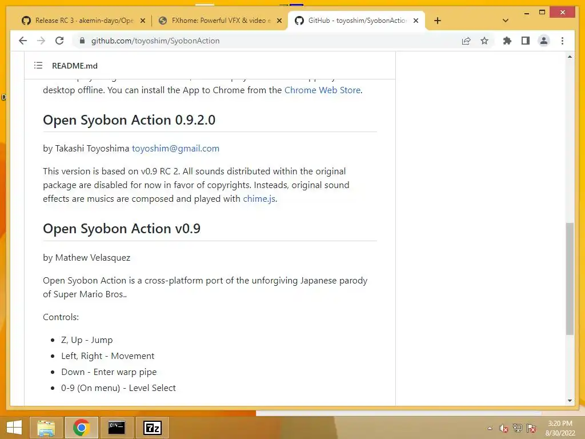The width and height of the screenshot is (585, 439).
Task: Go back to the previous page
Action: 23,41
